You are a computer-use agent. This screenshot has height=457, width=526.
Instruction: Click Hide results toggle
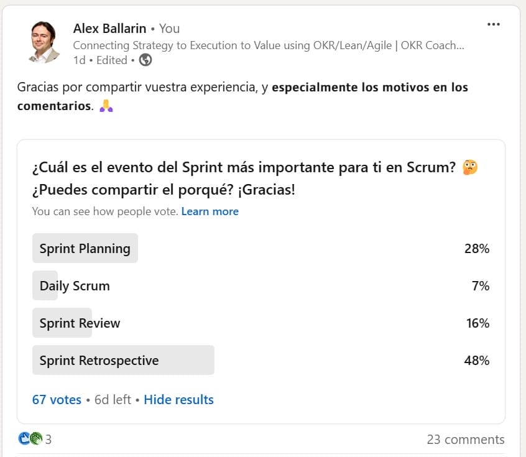coord(178,400)
